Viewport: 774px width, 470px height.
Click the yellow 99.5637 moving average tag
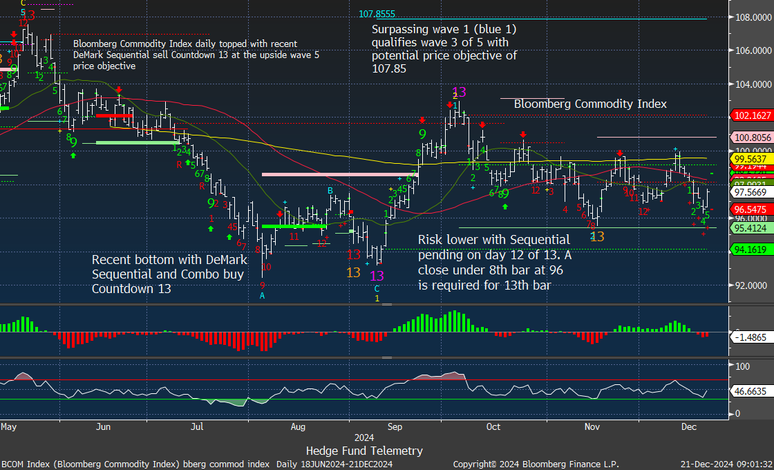[x=753, y=160]
